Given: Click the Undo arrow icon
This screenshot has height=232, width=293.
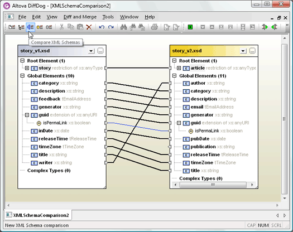Looking at the screenshot, I should click(x=102, y=27).
